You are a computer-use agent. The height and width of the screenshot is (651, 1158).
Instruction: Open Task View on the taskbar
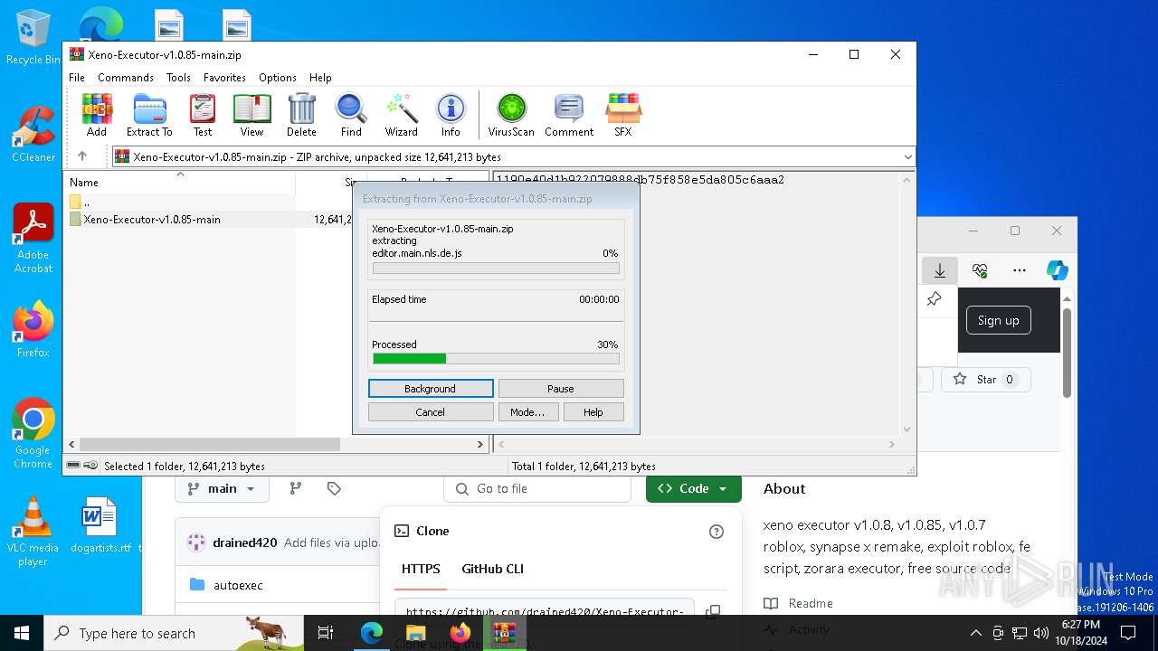pyautogui.click(x=326, y=633)
